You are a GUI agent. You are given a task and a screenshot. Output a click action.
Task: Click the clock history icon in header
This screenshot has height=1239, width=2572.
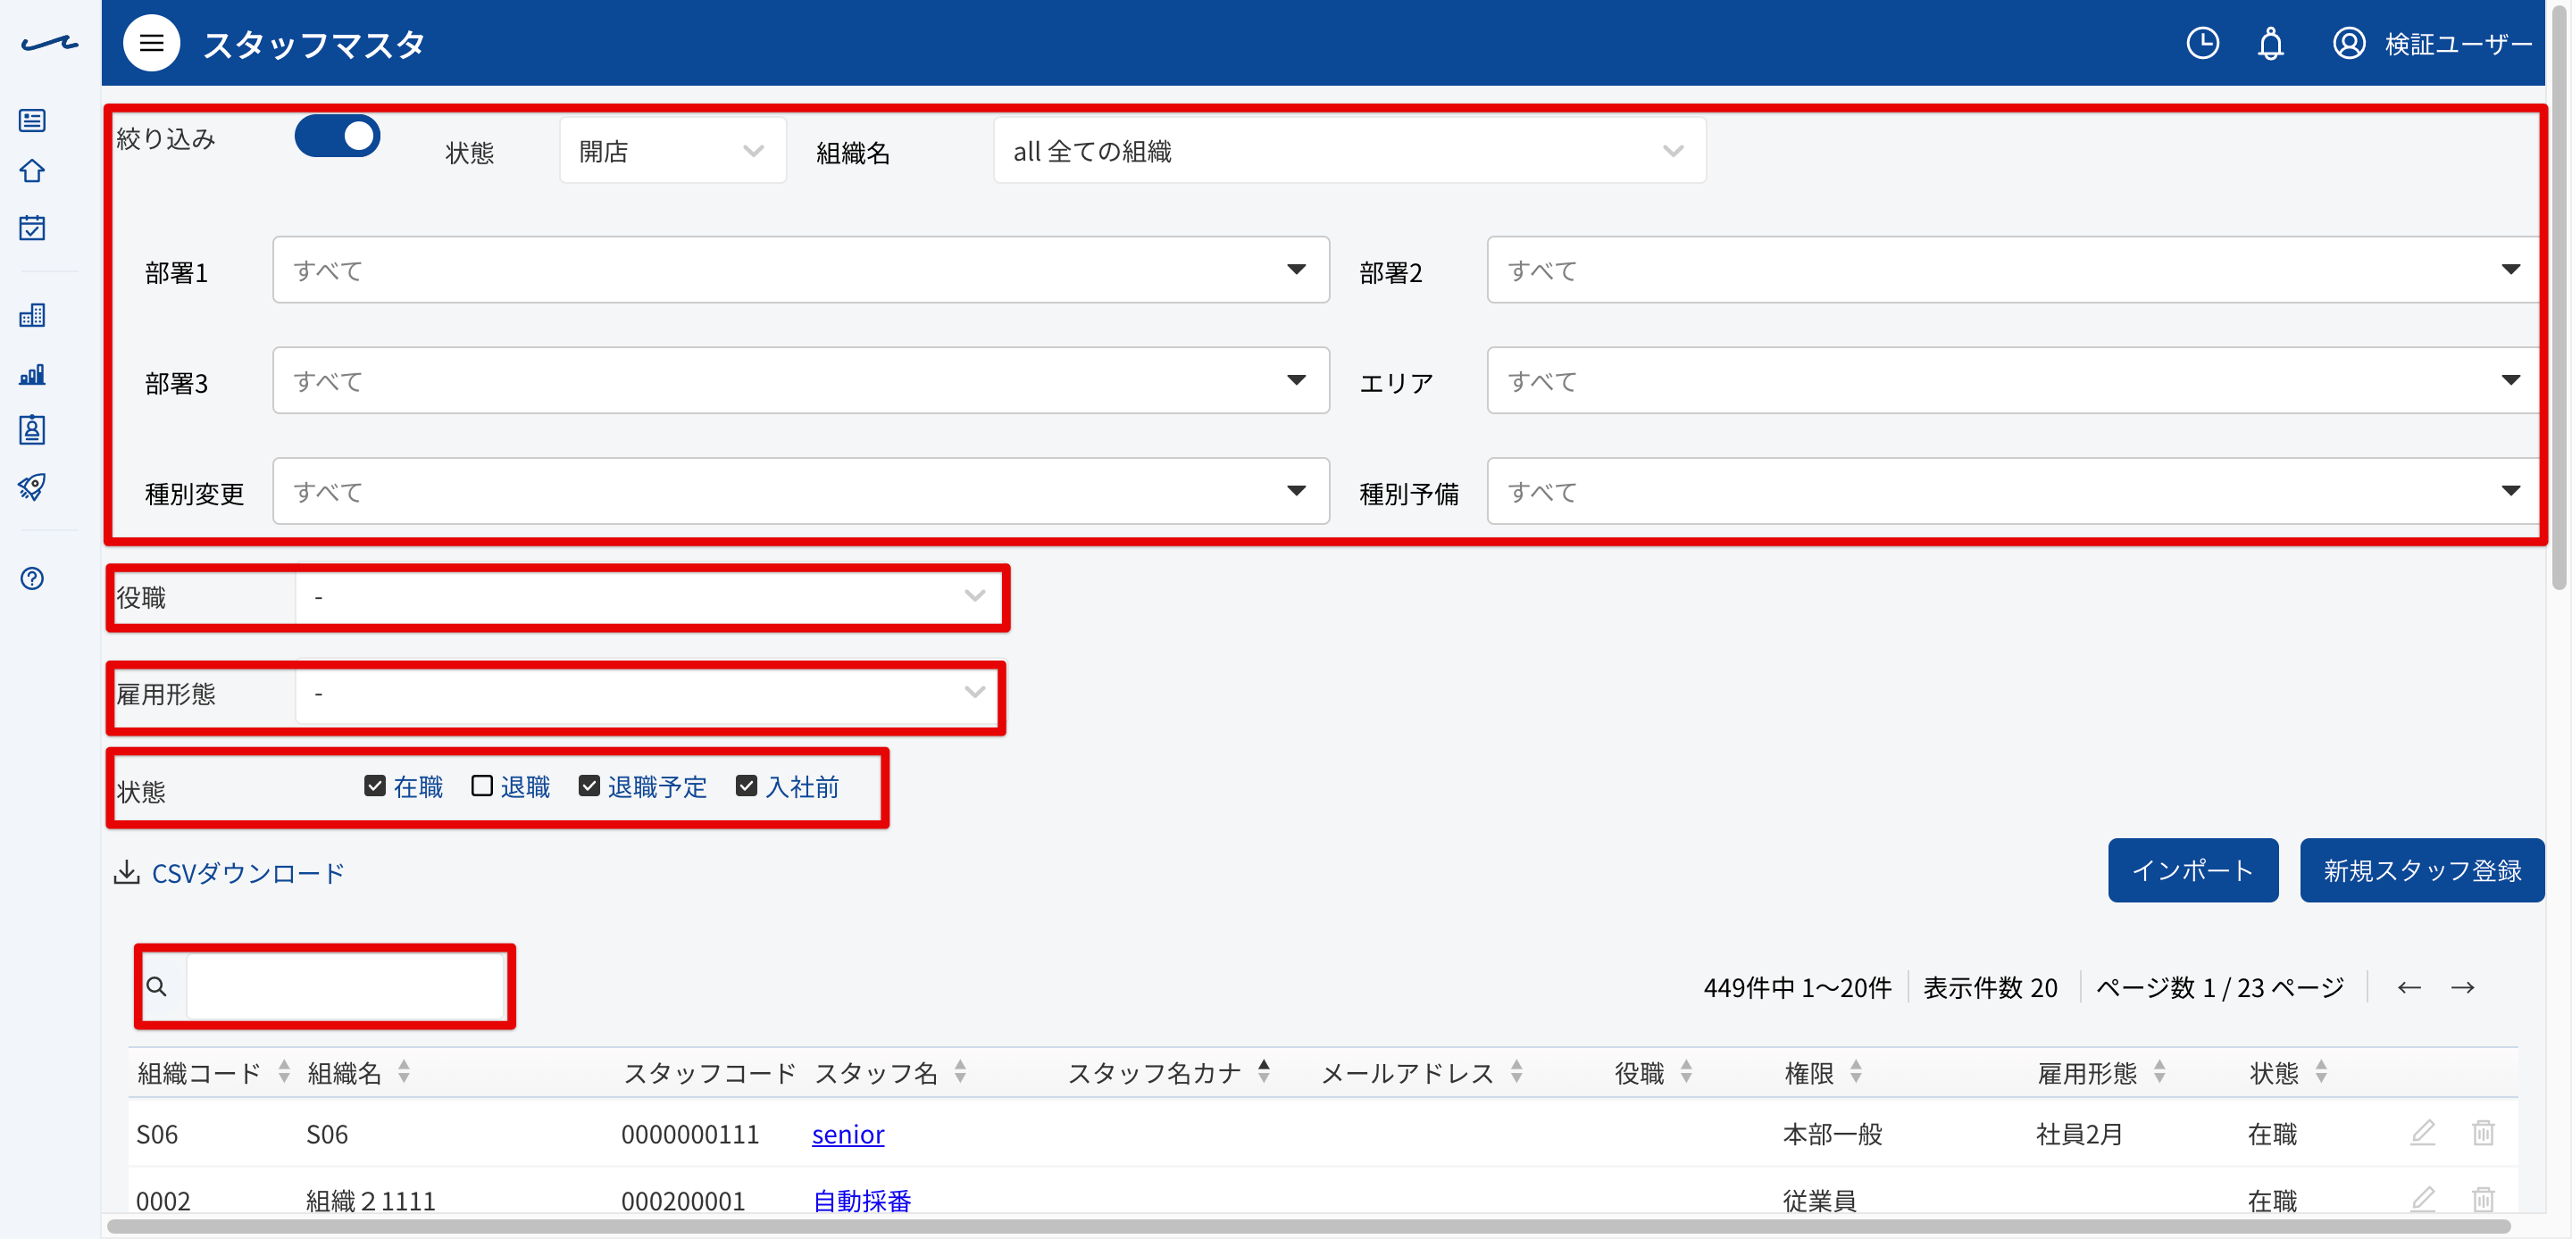(2201, 43)
